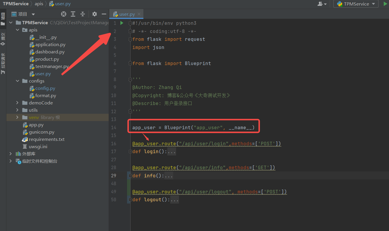
Task: Click line number 29 in the gutter
Action: click(114, 176)
